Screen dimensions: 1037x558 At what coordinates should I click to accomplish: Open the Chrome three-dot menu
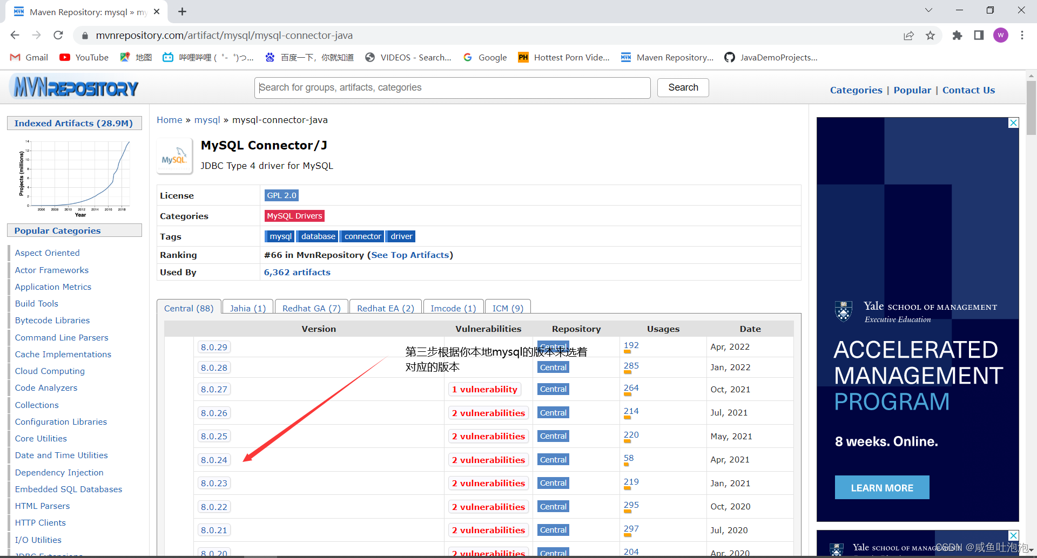point(1022,36)
